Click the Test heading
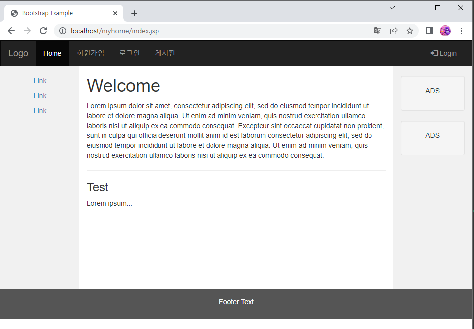474x329 pixels. (98, 187)
